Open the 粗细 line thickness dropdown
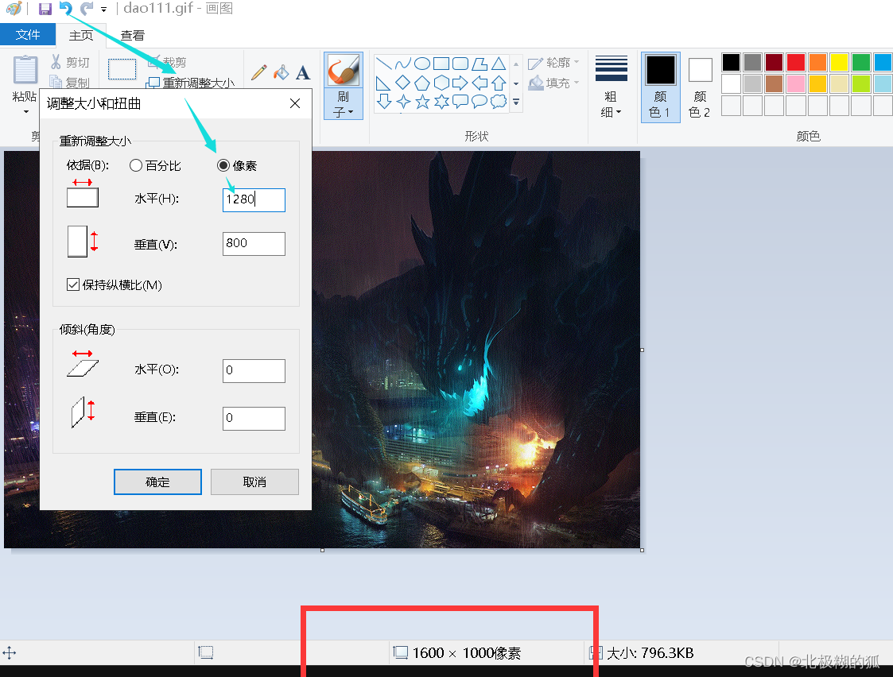This screenshot has width=893, height=677. tap(611, 87)
